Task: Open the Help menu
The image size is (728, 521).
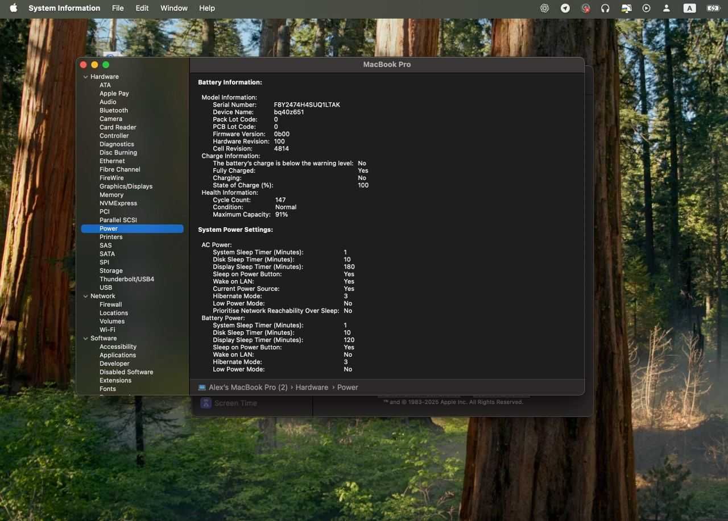Action: 207,8
